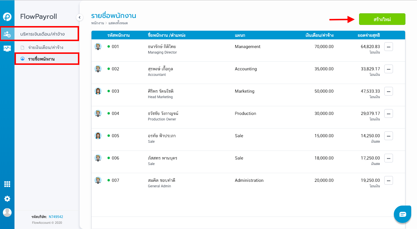Select employee name ภัสสทร พานบุตร
The width and height of the screenshot is (417, 229).
click(x=162, y=158)
